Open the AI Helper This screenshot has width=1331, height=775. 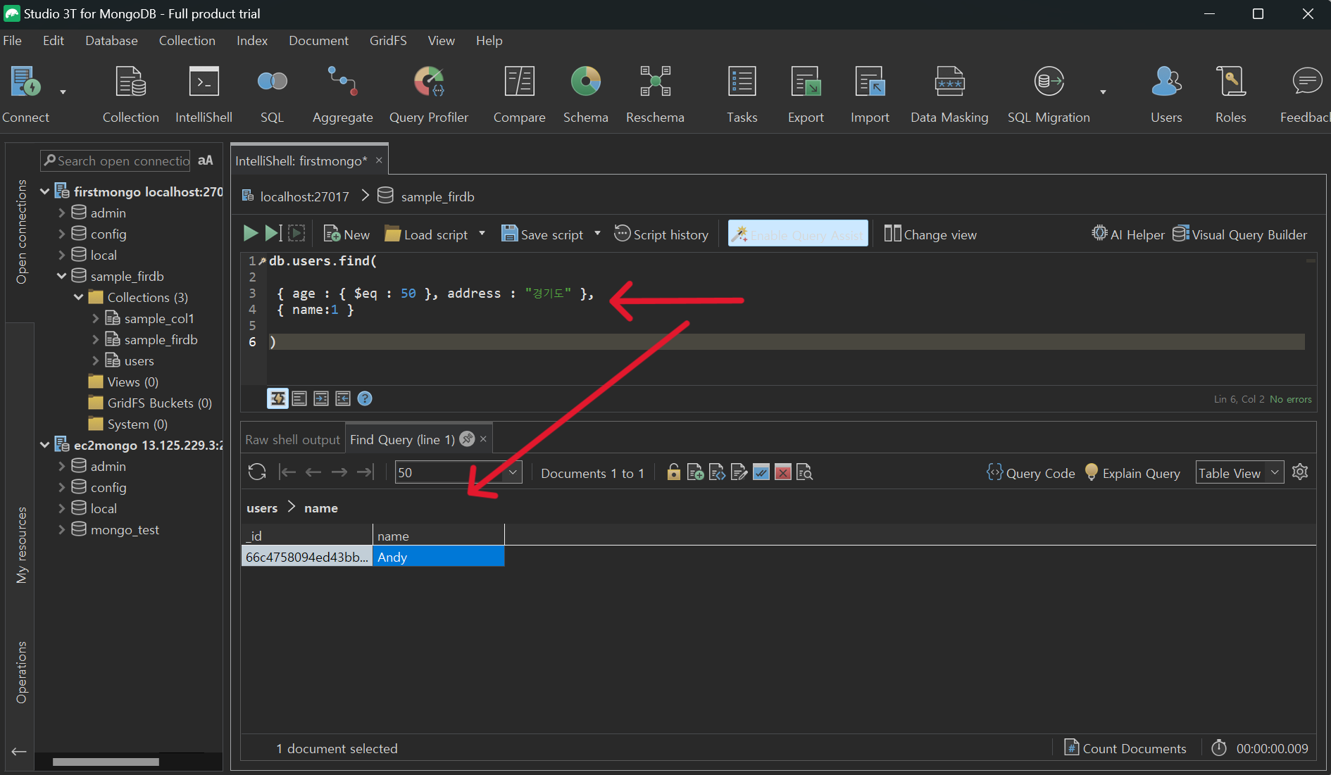tap(1128, 234)
